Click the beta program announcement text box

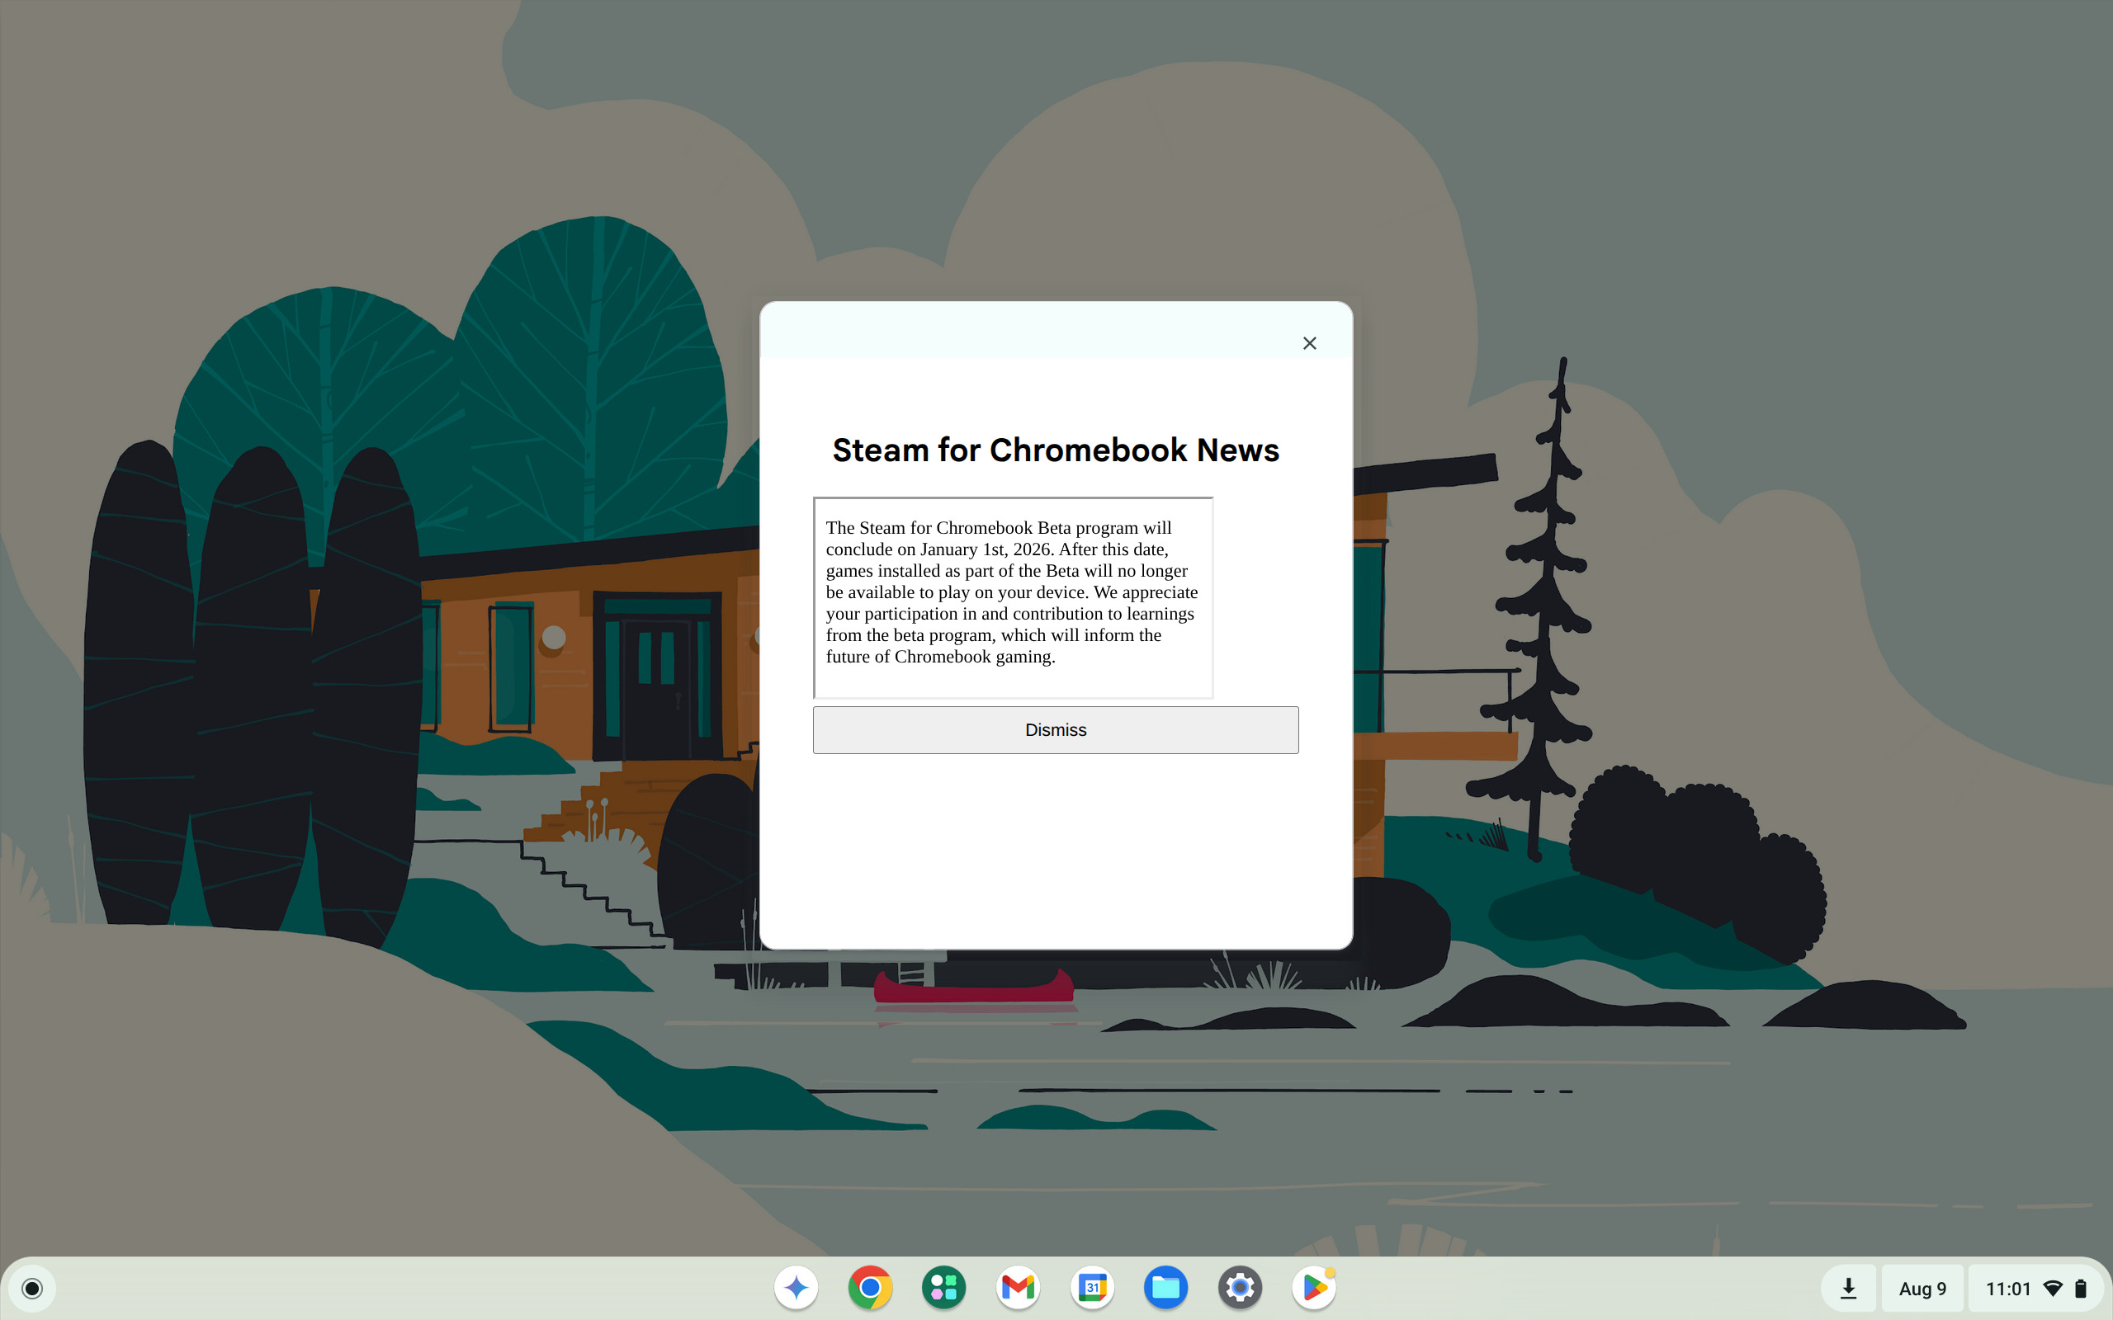coord(1013,598)
